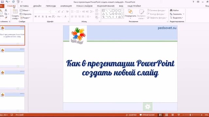
Task: Open Шрифт dialog launcher
Action: tap(69, 21)
